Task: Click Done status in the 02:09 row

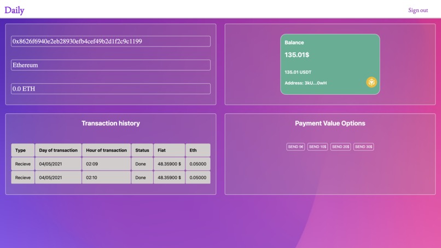Action: point(142,164)
